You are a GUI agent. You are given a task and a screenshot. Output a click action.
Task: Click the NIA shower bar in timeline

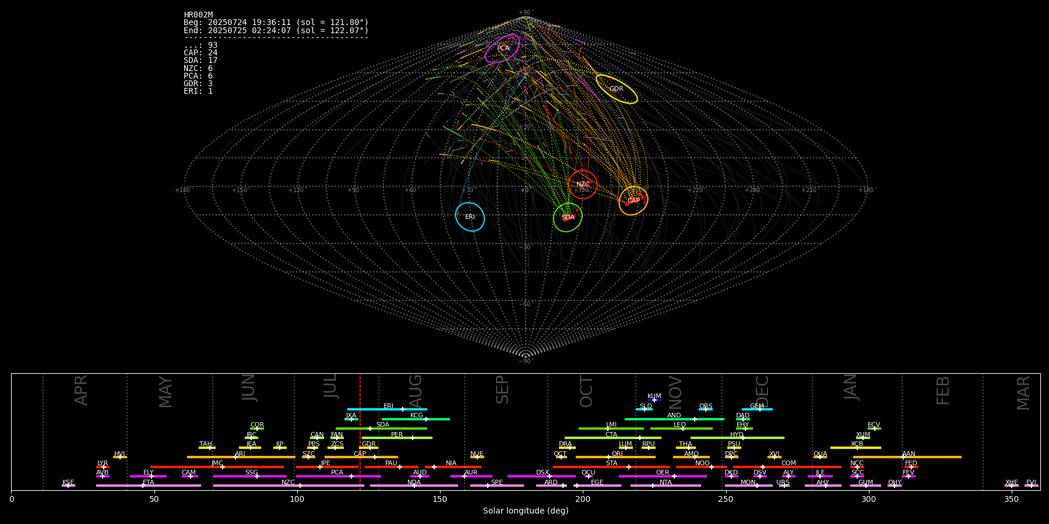pyautogui.click(x=453, y=467)
